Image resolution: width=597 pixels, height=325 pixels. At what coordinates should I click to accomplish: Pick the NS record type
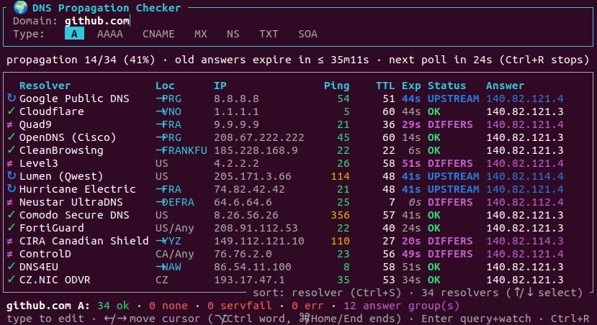tap(233, 34)
